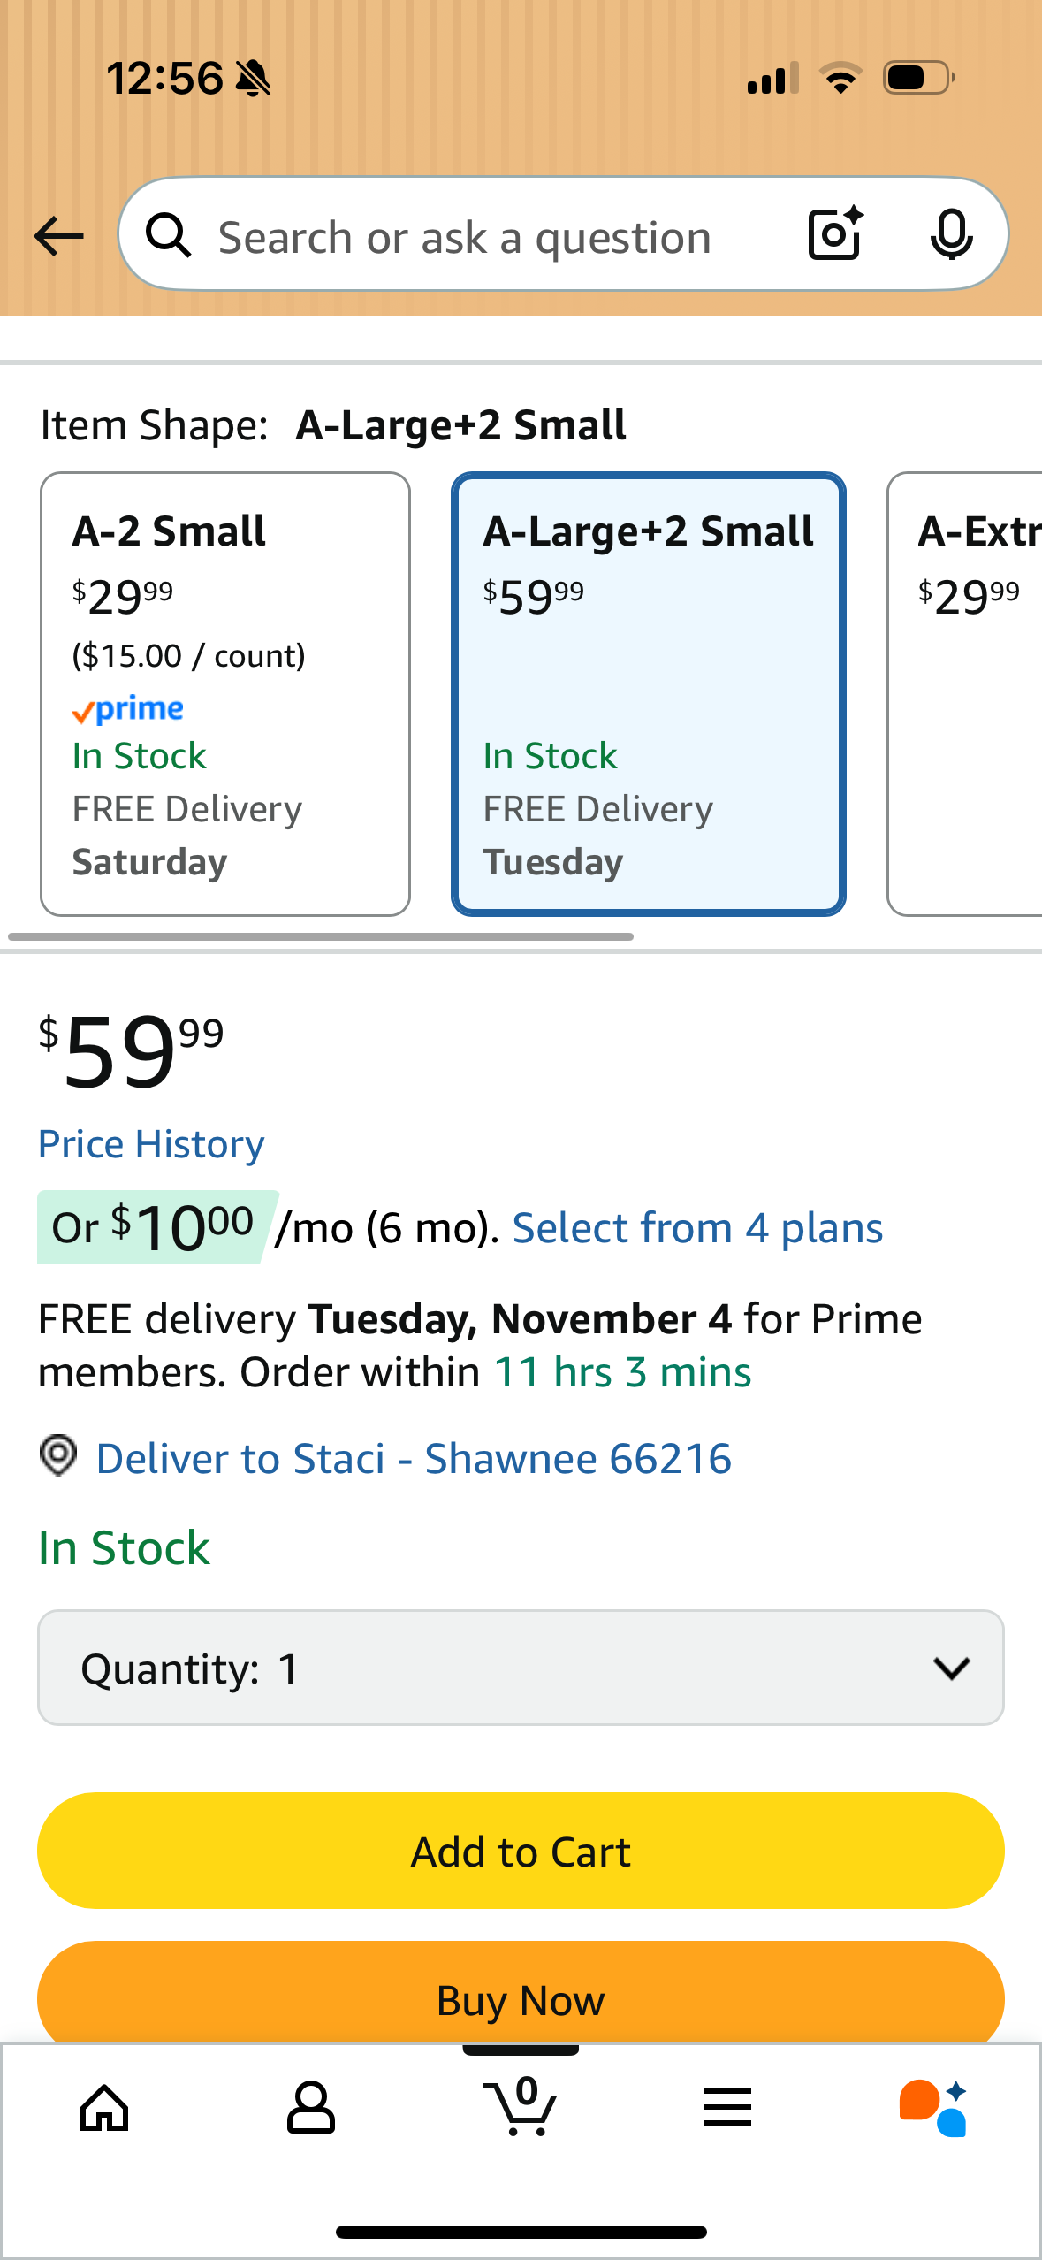Select the A-2 Small shape option
The image size is (1042, 2260).
[x=225, y=694]
